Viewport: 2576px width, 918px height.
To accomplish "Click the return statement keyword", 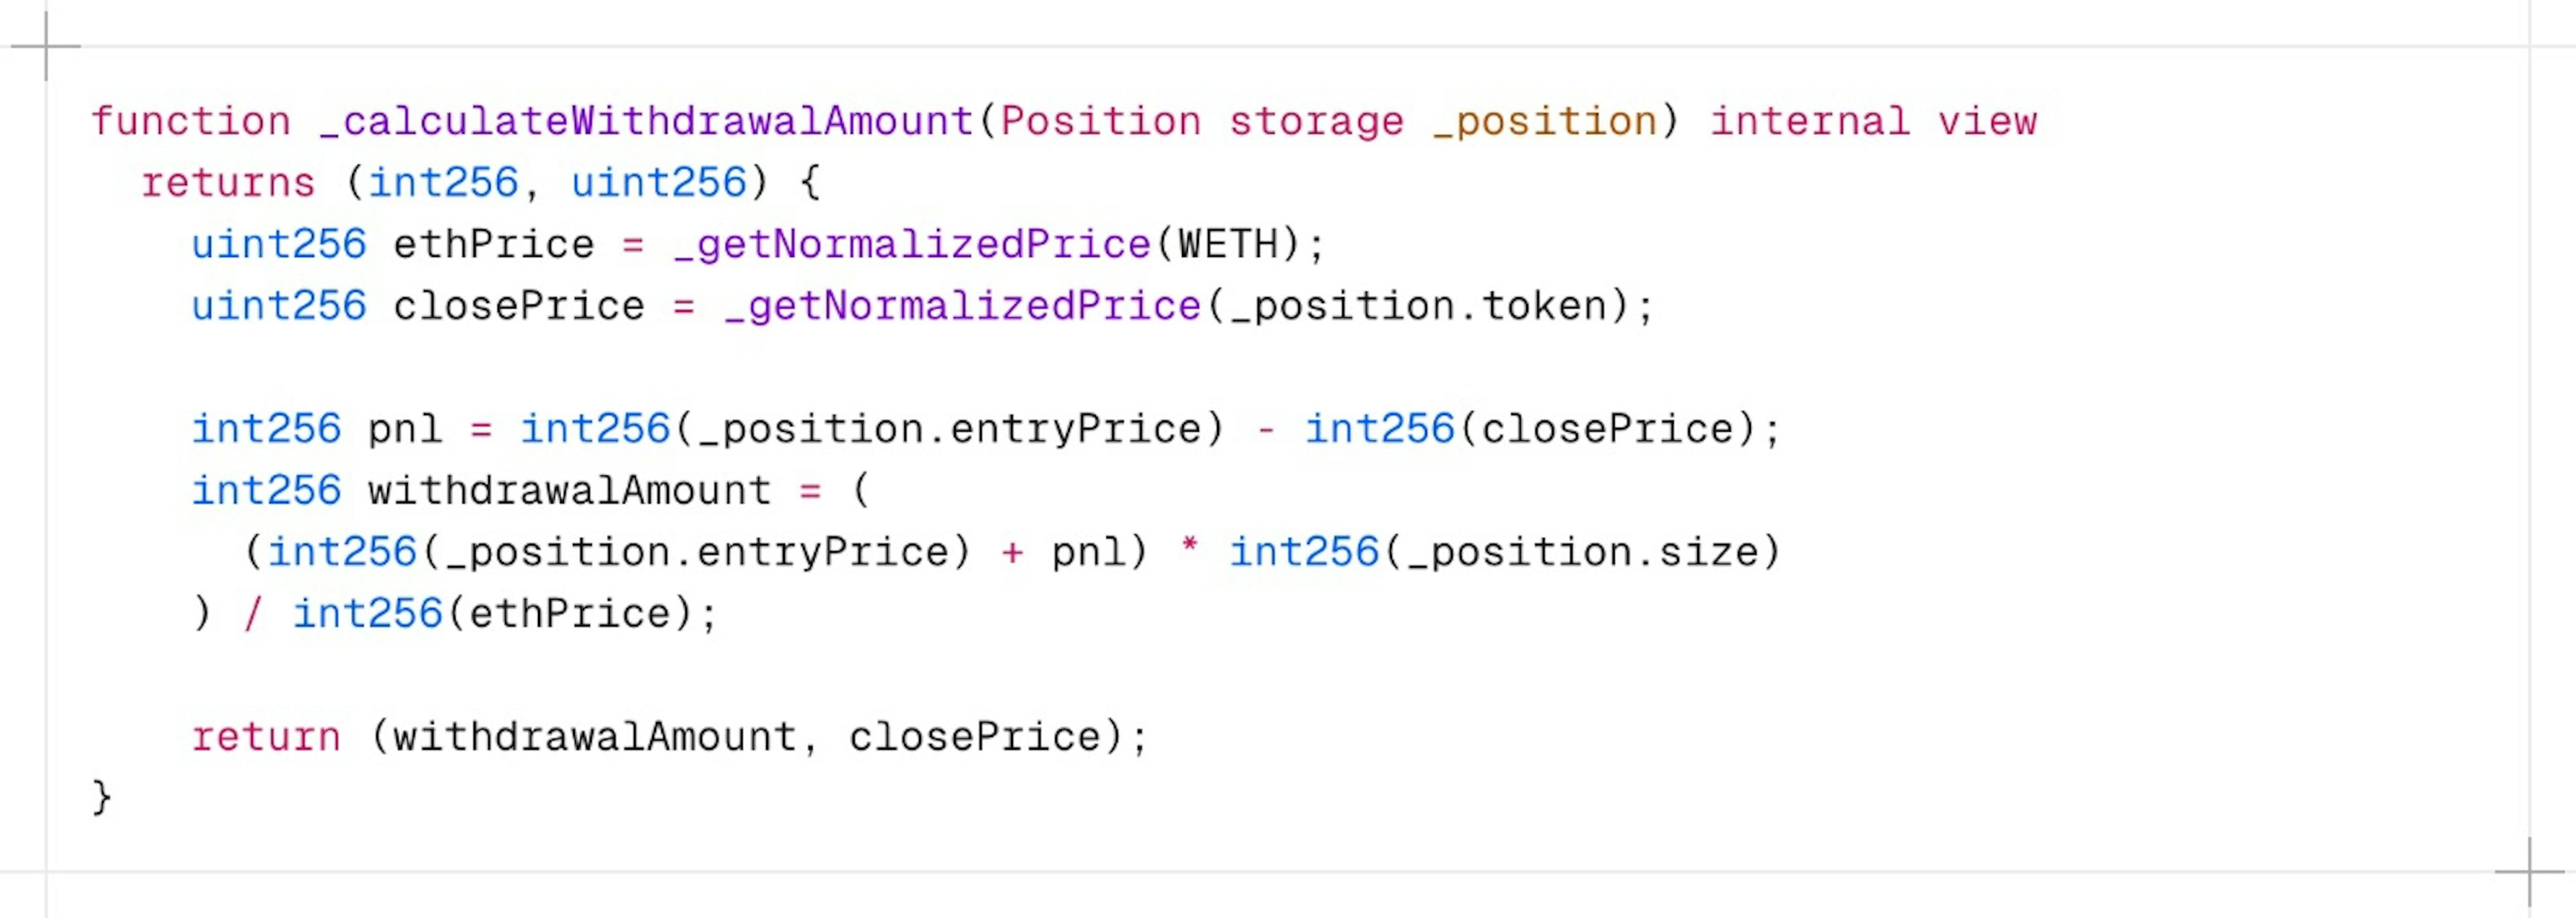I will [x=266, y=737].
